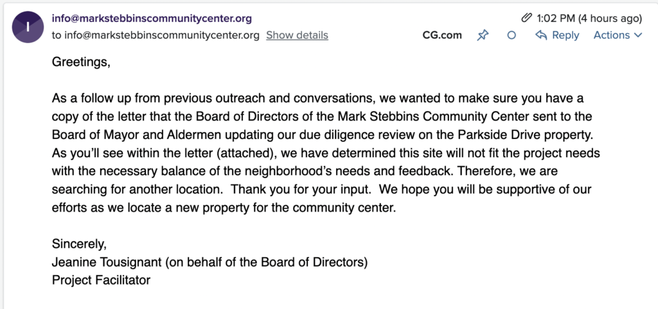This screenshot has width=658, height=309.
Task: Click the 'Sincerely,' closing line
Action: click(79, 244)
